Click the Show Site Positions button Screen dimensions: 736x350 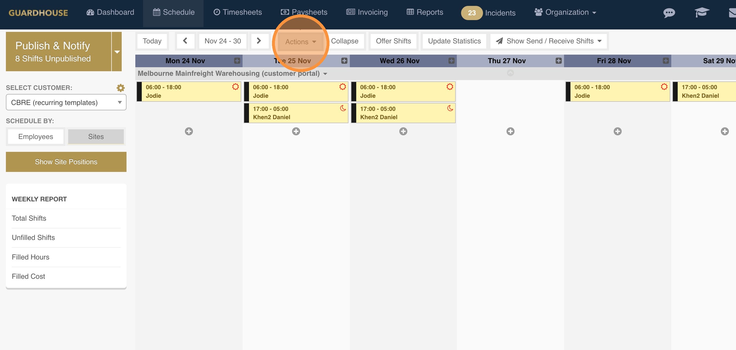point(66,162)
